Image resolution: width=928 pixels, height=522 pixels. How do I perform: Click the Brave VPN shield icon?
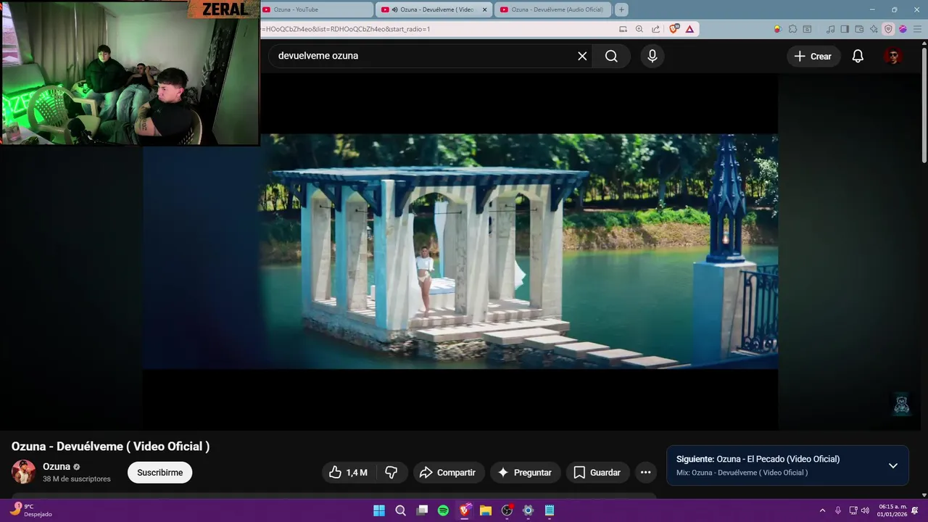tap(888, 29)
